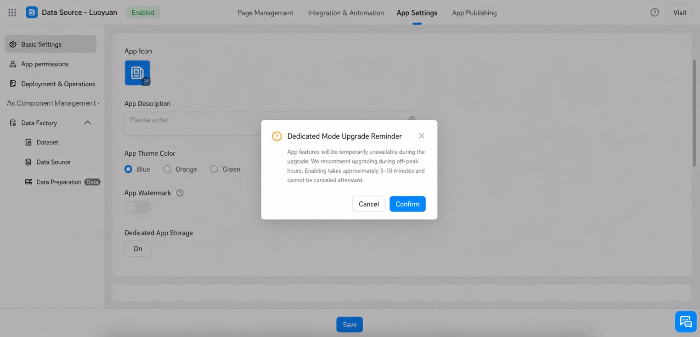Viewport: 700px width, 337px height.
Task: Select the Blue theme color radio
Action: tap(128, 169)
